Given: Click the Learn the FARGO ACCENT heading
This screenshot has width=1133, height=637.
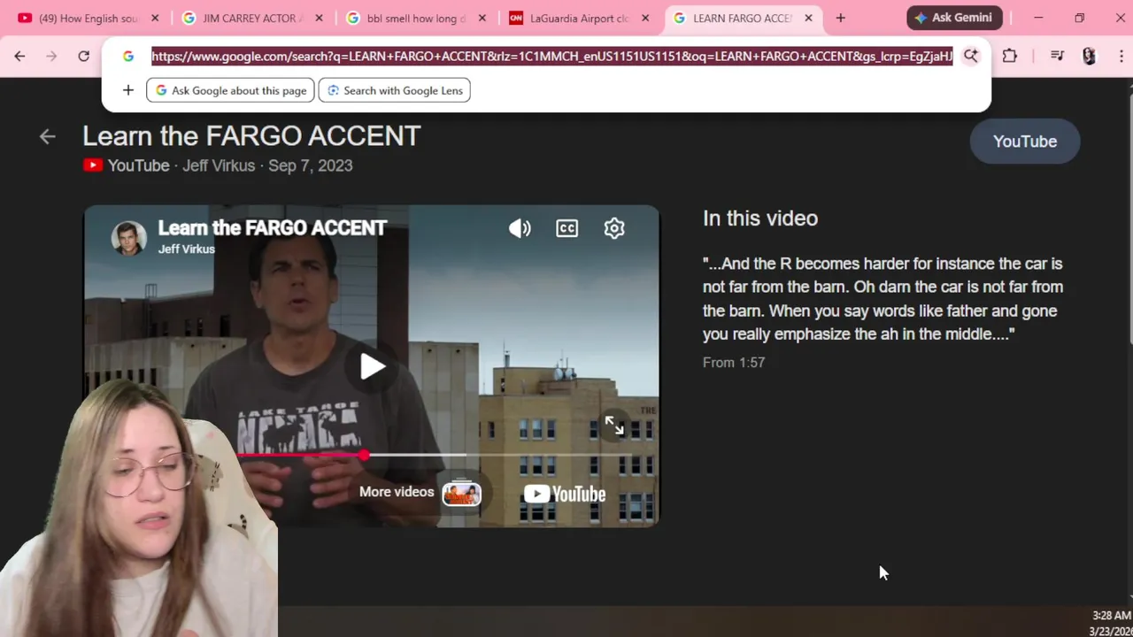Looking at the screenshot, I should tap(251, 135).
